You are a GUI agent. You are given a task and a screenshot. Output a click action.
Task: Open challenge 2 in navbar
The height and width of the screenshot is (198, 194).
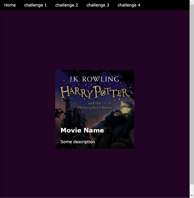click(x=67, y=5)
